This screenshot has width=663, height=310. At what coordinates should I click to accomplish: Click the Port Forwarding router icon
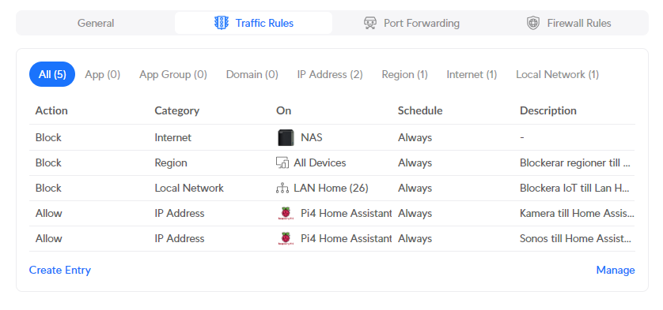pyautogui.click(x=370, y=23)
